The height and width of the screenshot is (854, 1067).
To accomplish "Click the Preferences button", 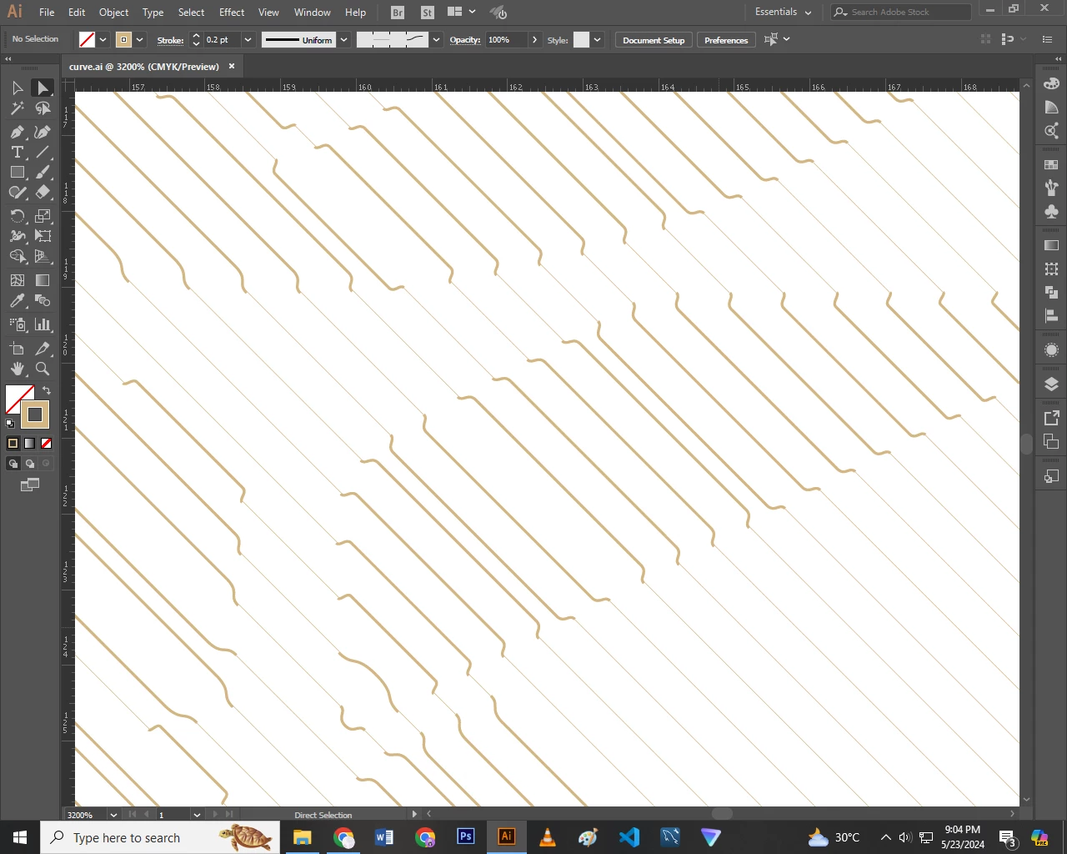I will 726,40.
